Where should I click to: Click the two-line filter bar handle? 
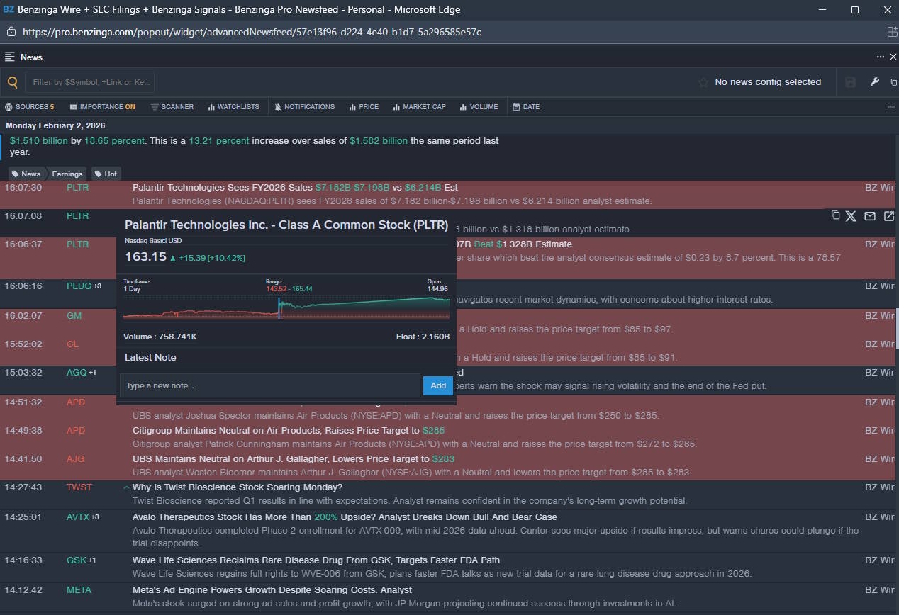[891, 107]
